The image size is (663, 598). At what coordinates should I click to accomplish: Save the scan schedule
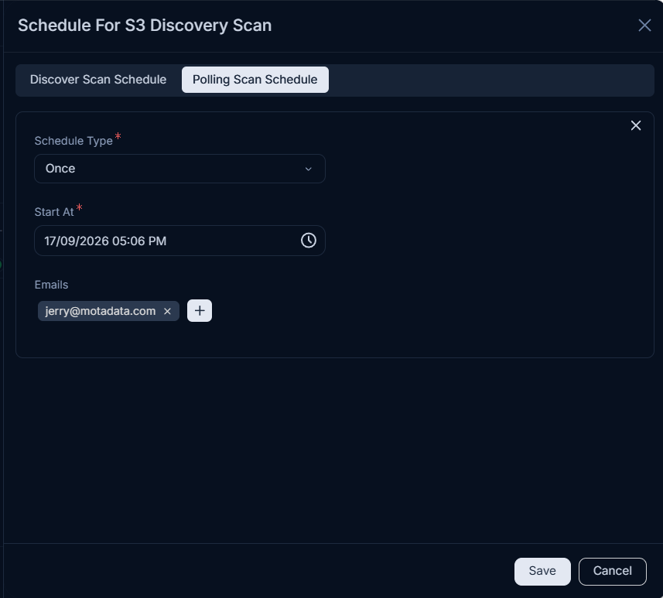point(542,572)
